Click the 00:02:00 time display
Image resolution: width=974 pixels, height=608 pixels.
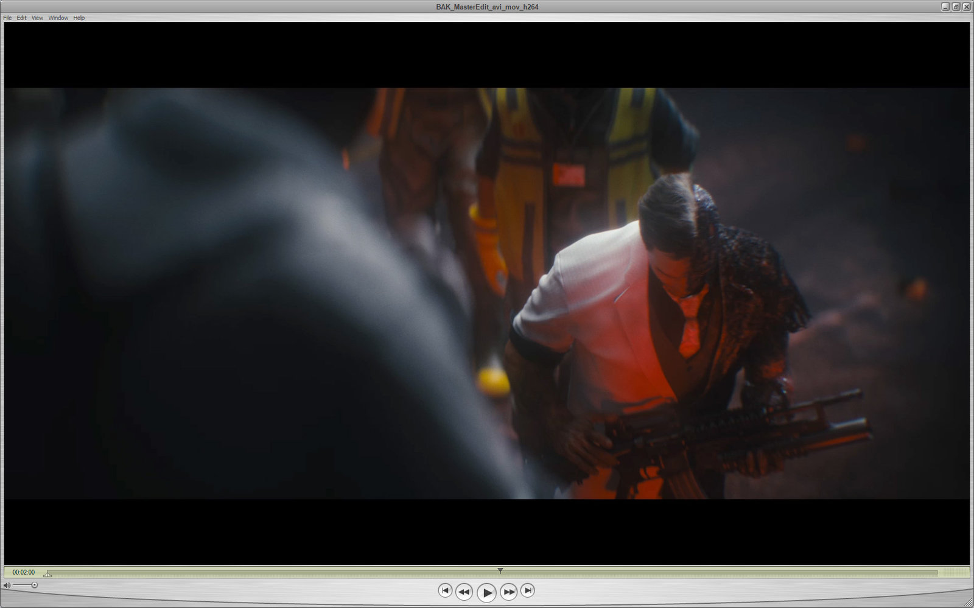(24, 572)
